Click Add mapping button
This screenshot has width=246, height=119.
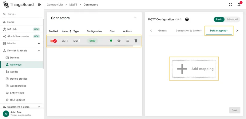(194, 69)
